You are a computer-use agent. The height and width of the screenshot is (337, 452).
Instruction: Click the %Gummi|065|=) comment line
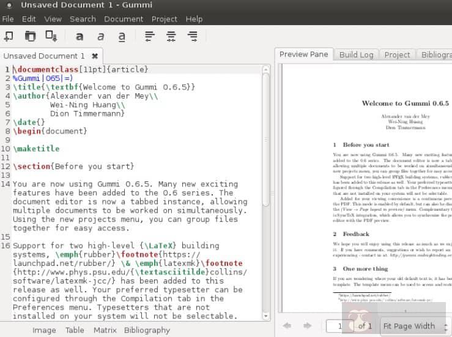pos(43,78)
